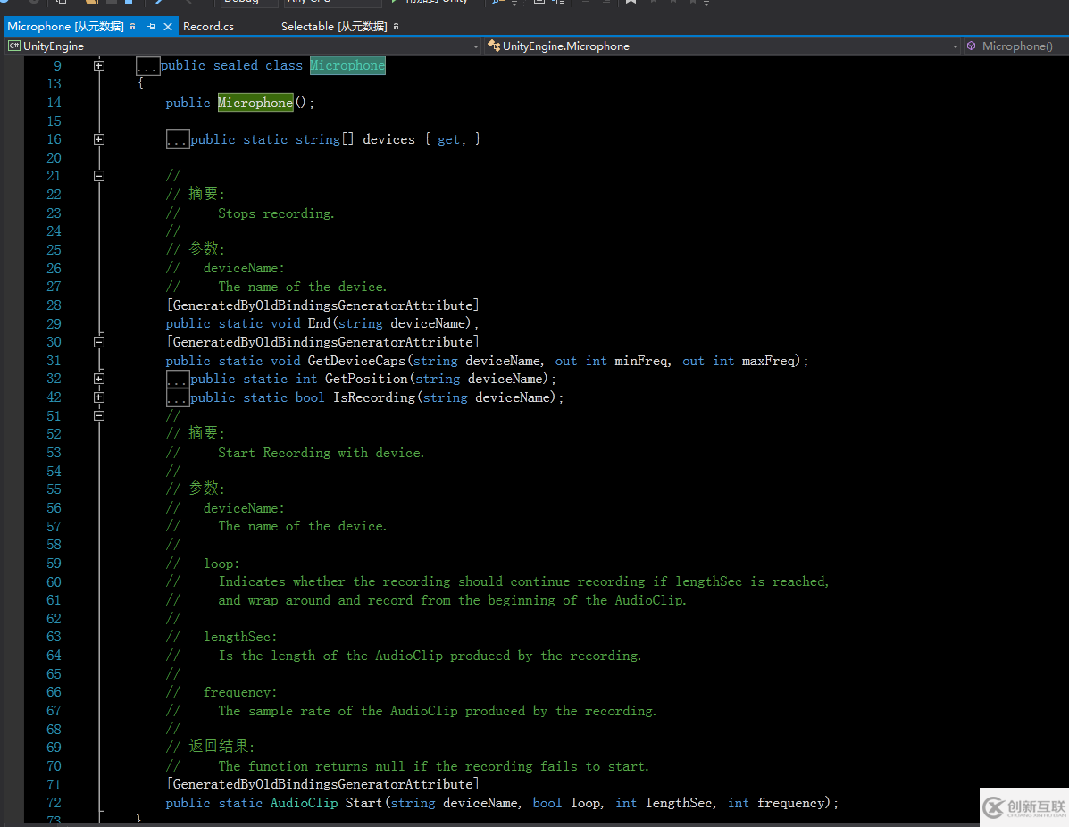Expand the GetPosition outlining at line 32

(99, 379)
